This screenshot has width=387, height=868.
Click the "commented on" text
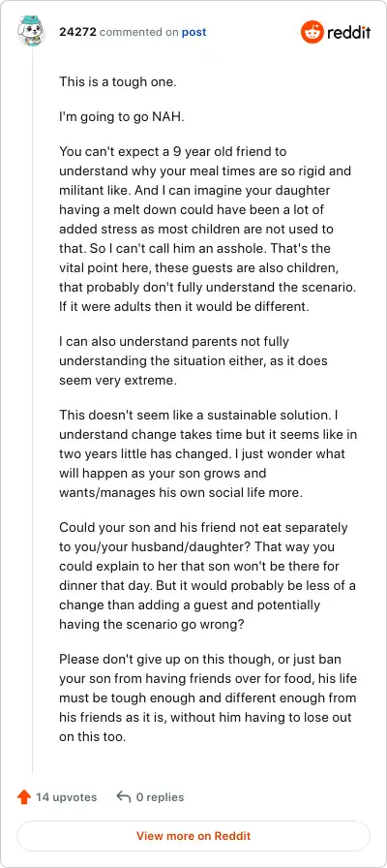click(138, 32)
